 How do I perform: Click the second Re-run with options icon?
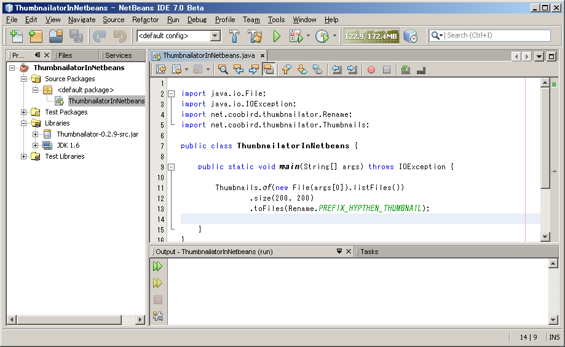(158, 283)
